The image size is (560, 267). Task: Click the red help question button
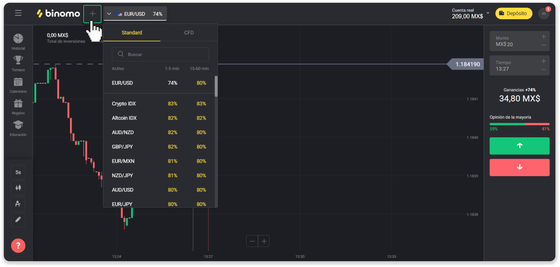pyautogui.click(x=18, y=246)
